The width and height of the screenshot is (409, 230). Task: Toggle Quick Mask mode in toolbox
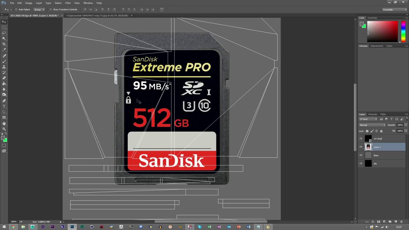[x=4, y=145]
